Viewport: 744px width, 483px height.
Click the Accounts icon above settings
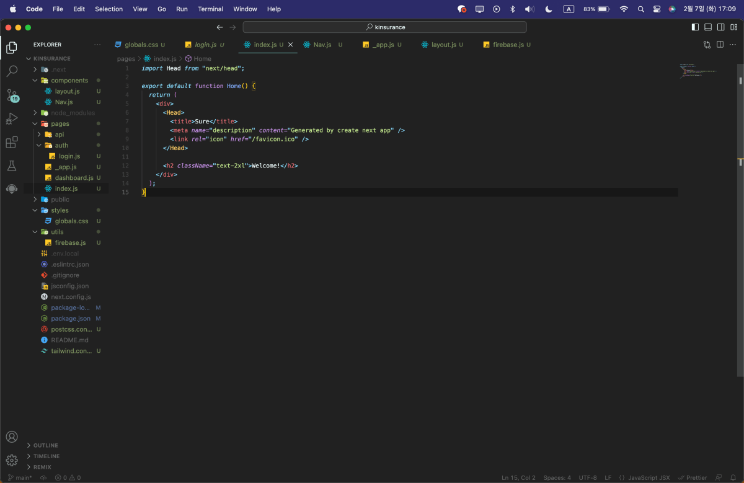(x=12, y=436)
